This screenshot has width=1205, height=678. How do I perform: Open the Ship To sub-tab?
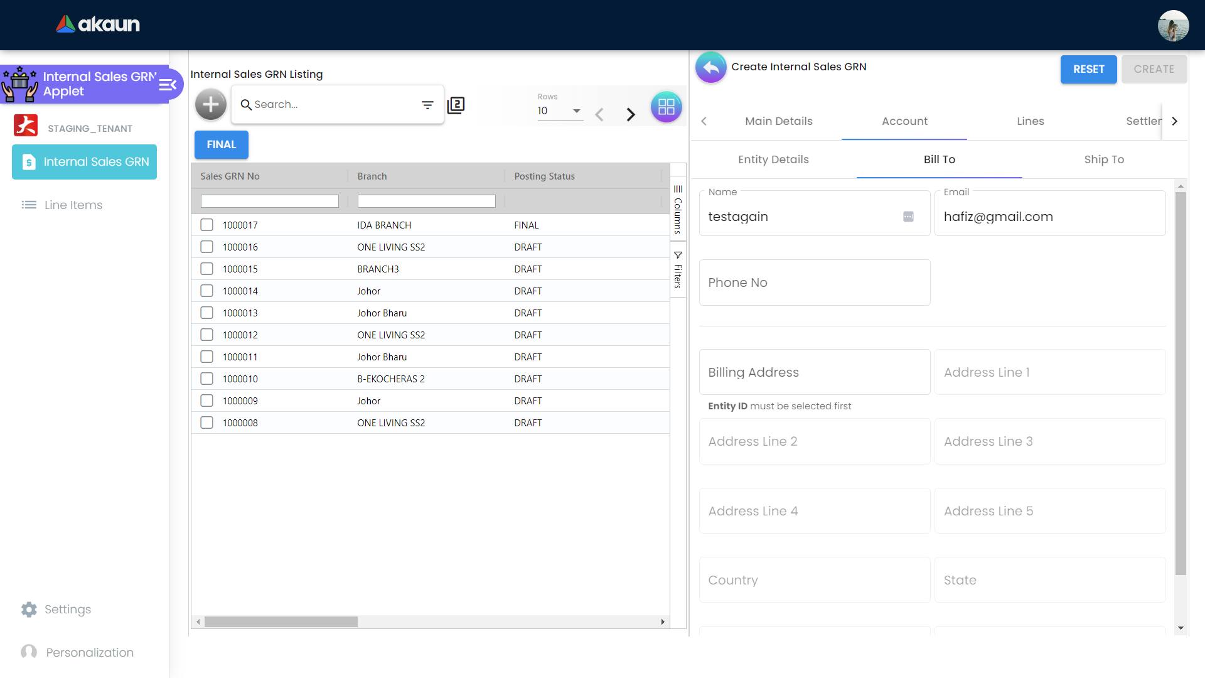point(1104,159)
